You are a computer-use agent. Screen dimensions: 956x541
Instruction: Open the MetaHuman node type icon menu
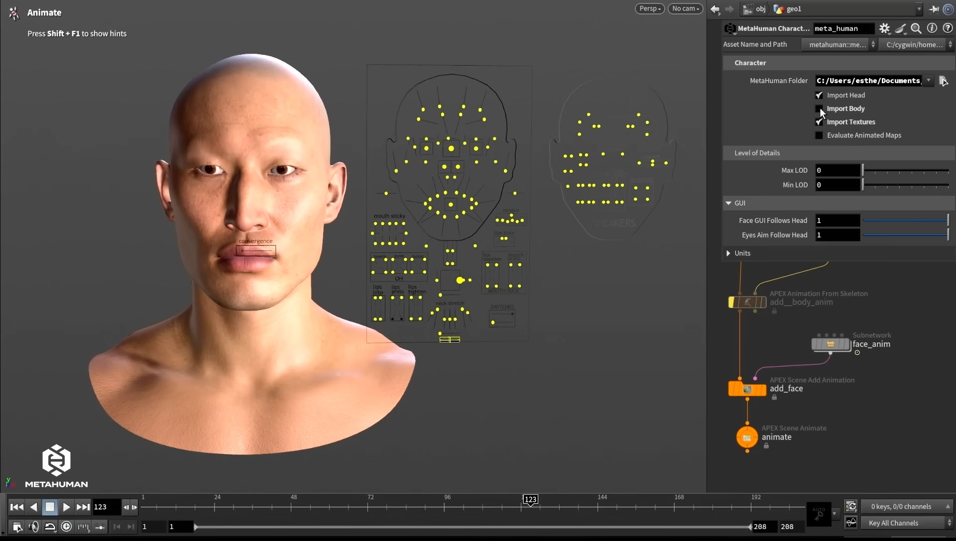pos(730,28)
